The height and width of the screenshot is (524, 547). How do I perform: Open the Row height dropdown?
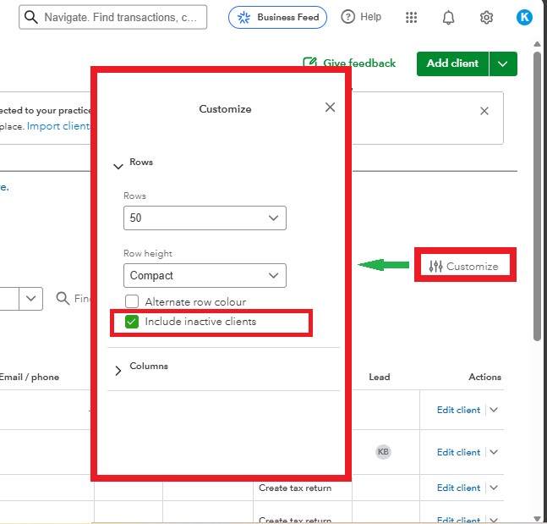205,275
